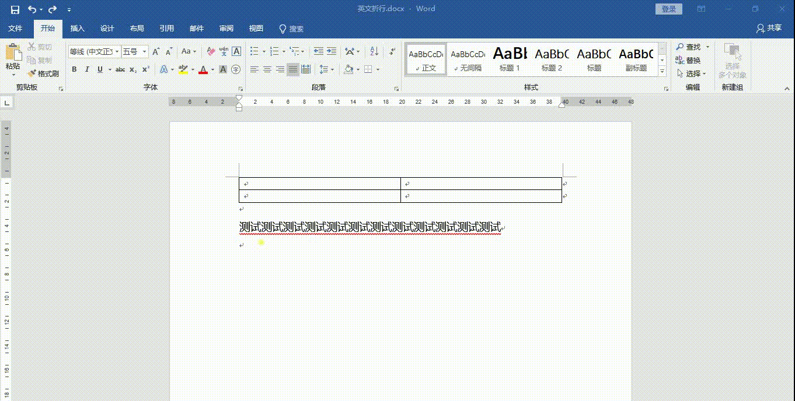Redo the last action

pos(52,9)
